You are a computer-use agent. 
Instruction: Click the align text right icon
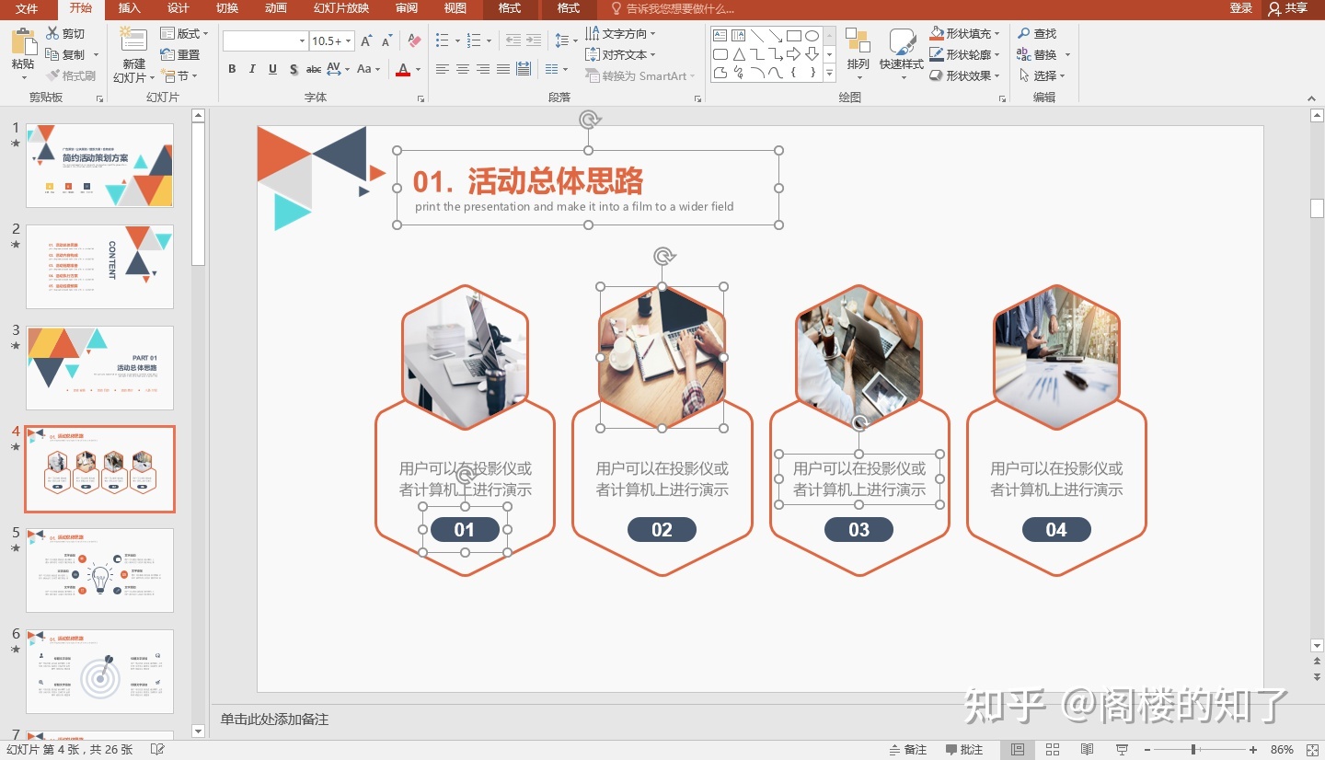point(483,69)
